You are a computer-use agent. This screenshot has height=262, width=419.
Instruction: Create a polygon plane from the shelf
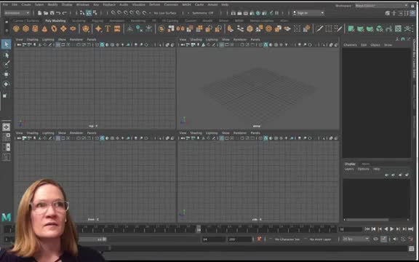[x=63, y=28]
